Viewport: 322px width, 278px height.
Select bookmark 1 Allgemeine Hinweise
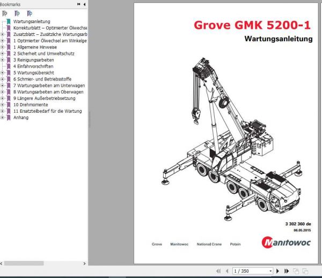click(35, 47)
